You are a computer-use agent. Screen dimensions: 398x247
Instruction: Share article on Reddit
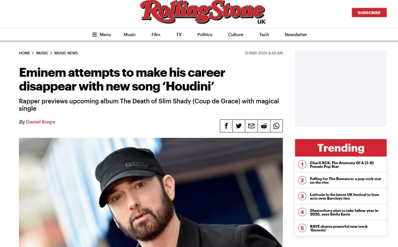coord(264,126)
